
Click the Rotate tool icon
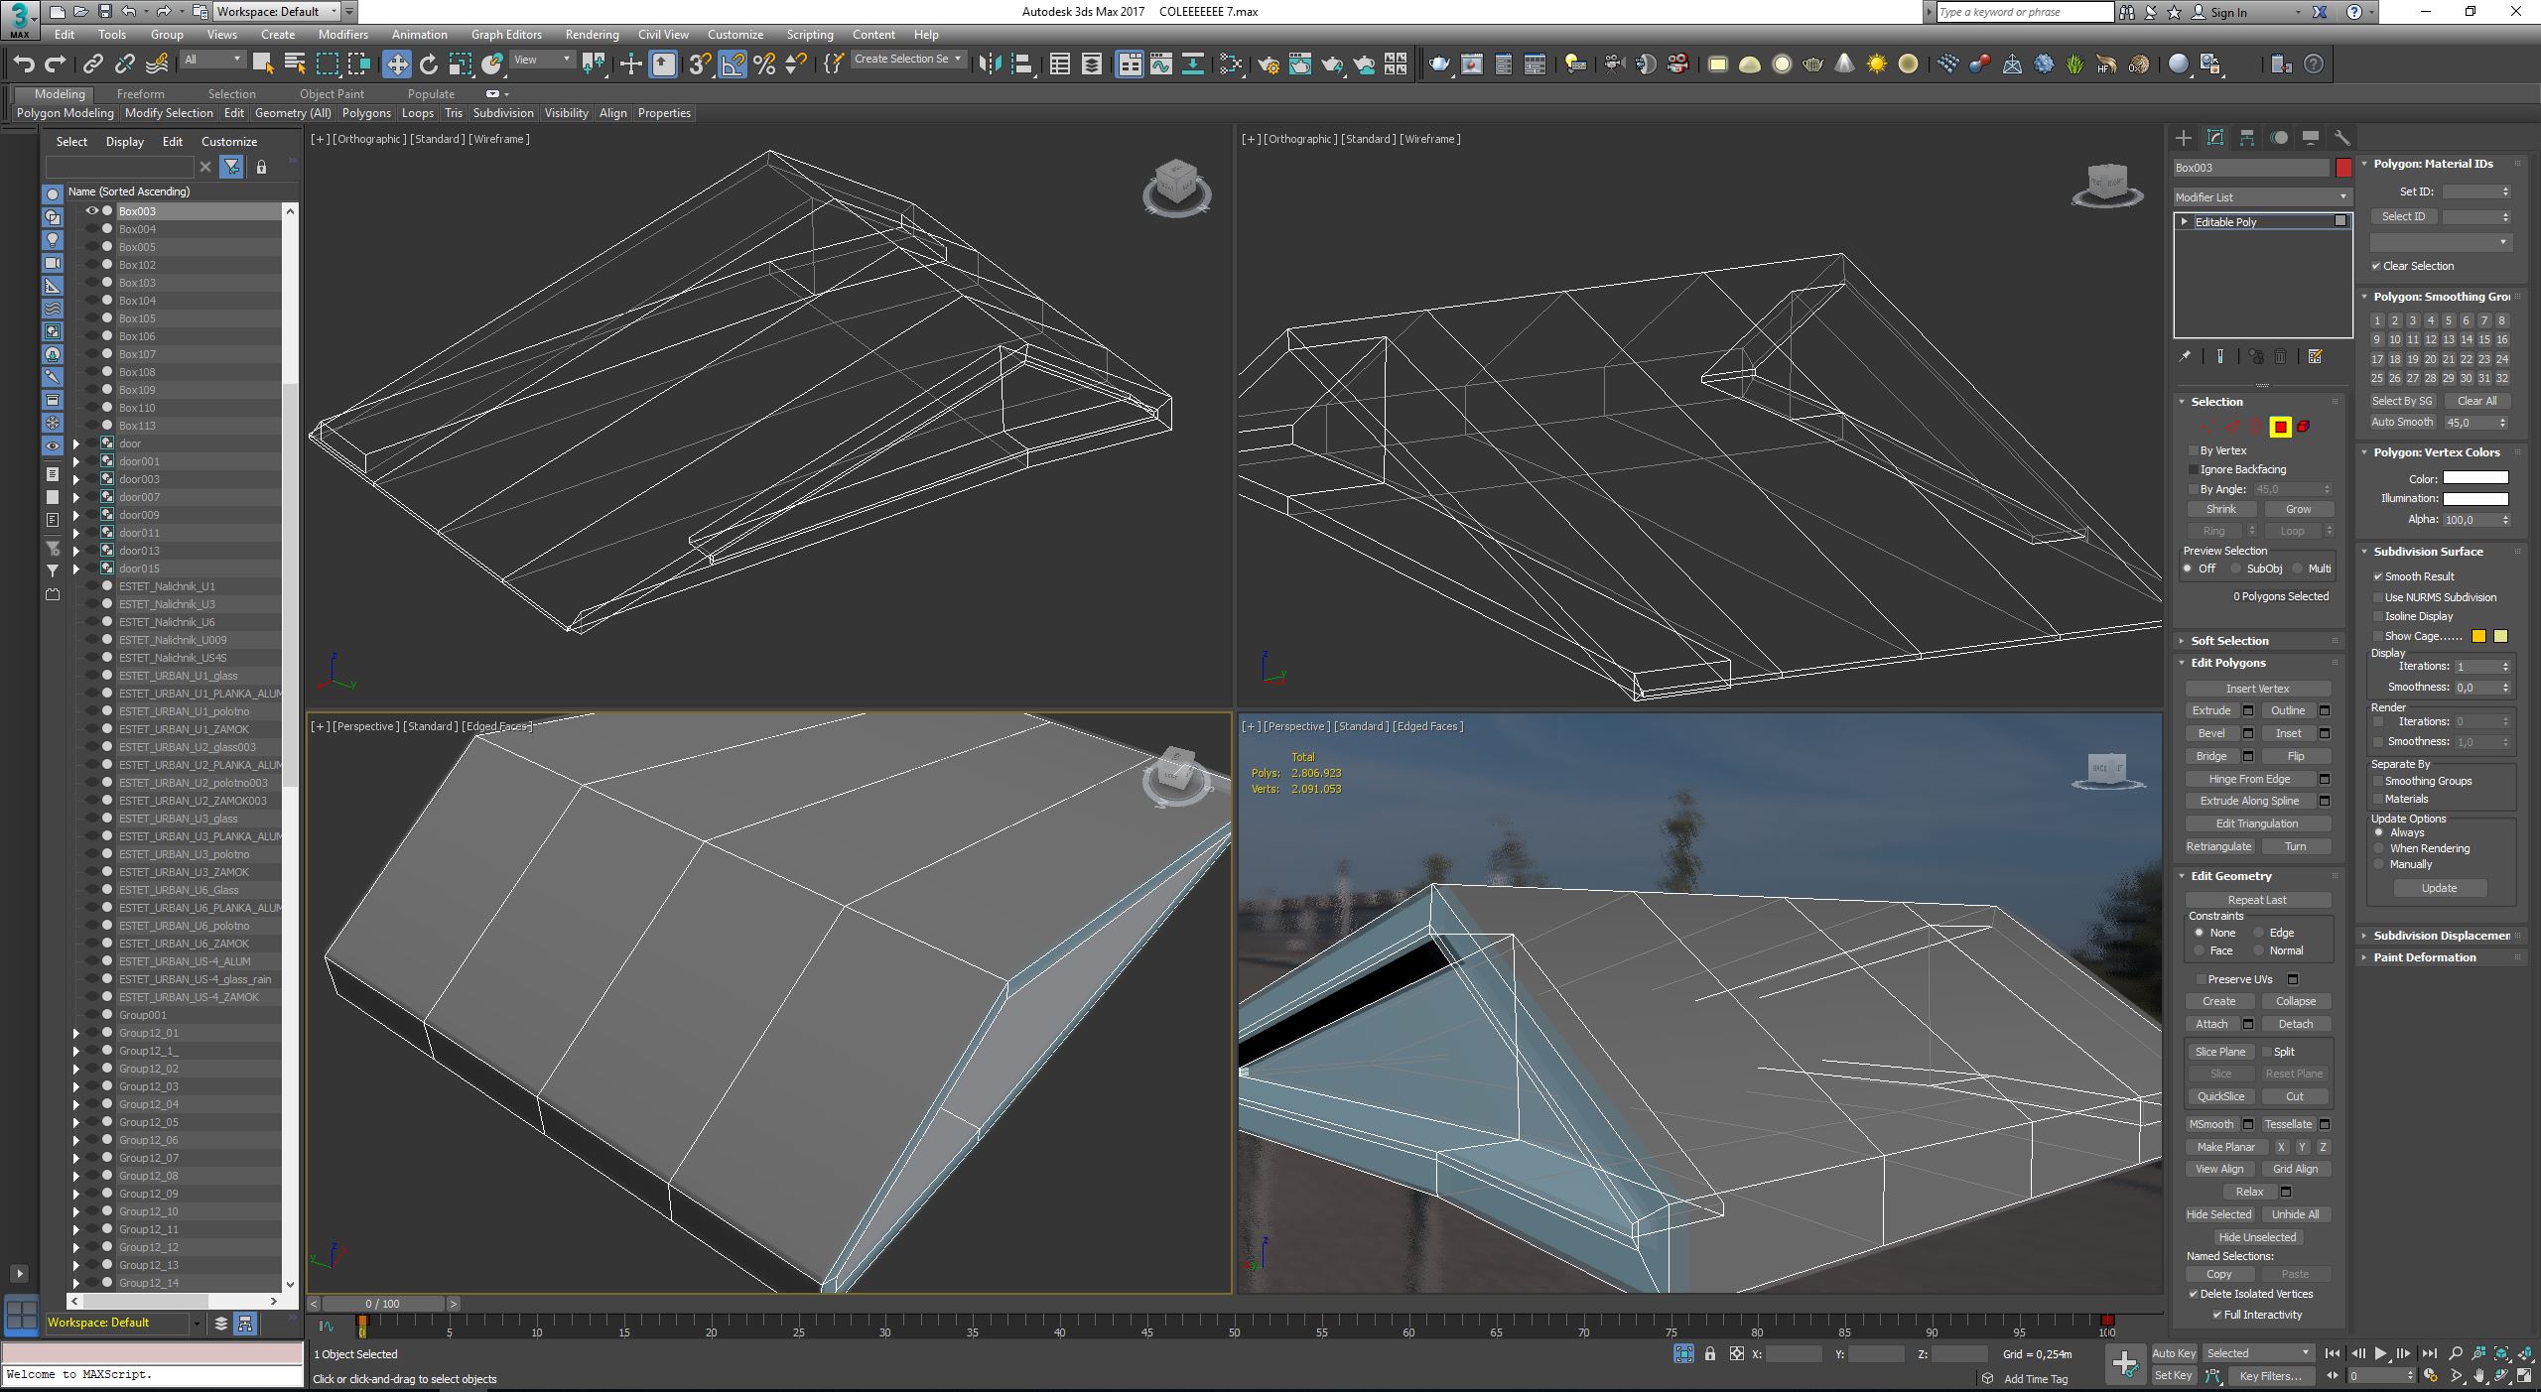428,64
